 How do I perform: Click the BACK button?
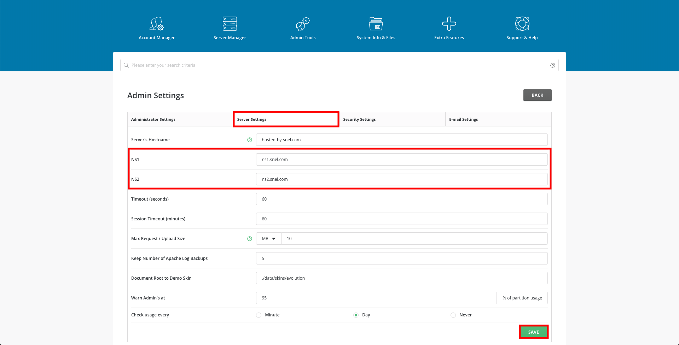tap(538, 95)
